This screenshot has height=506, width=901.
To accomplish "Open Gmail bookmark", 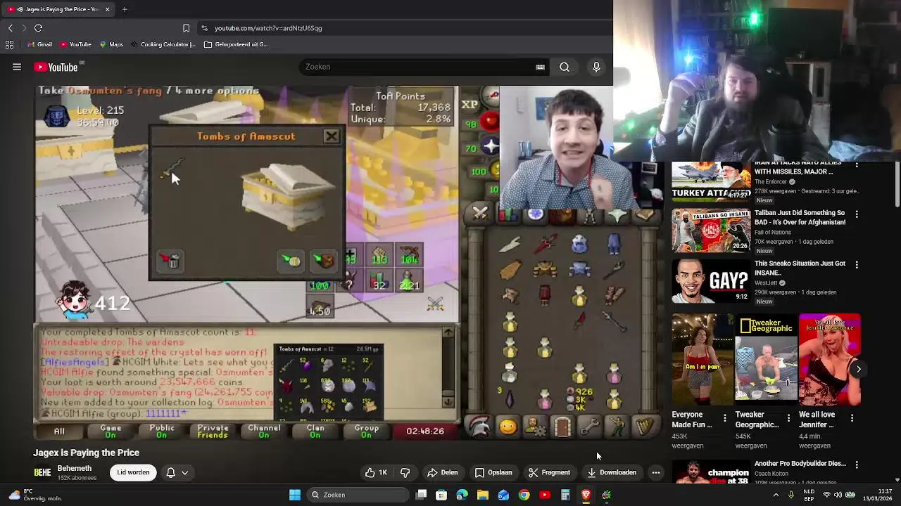I will (39, 44).
